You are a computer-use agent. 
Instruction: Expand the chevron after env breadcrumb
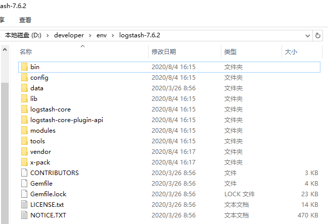click(113, 35)
